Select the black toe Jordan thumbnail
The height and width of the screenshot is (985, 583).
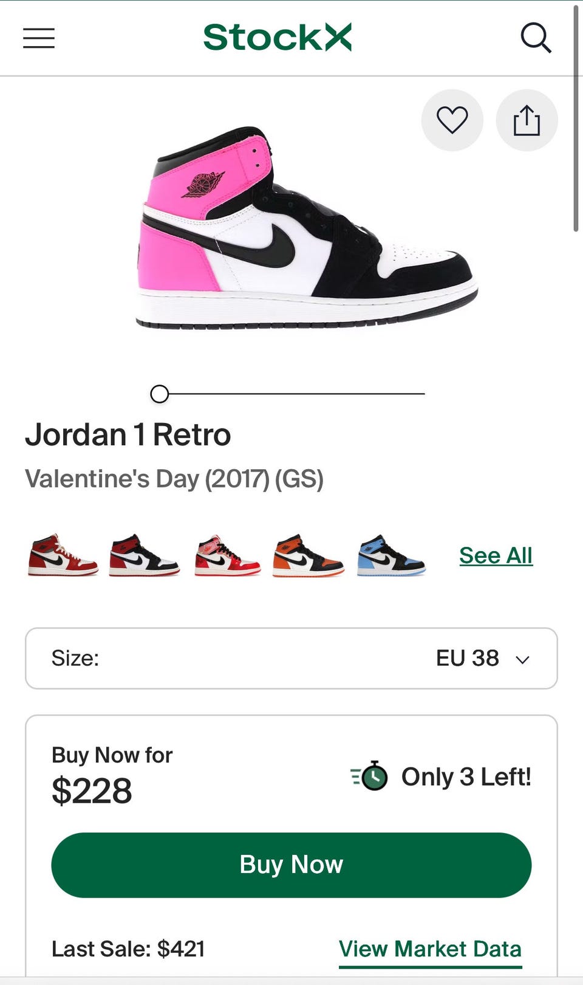[144, 555]
